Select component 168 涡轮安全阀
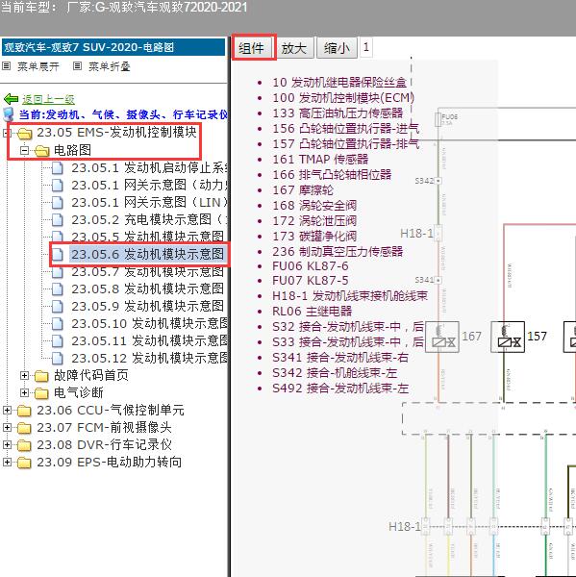The width and height of the screenshot is (576, 577). pyautogui.click(x=314, y=206)
